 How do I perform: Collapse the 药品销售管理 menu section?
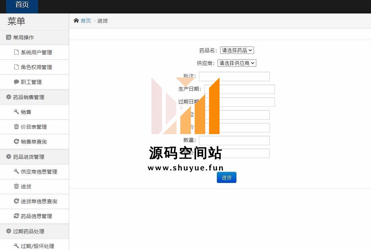pyautogui.click(x=29, y=97)
